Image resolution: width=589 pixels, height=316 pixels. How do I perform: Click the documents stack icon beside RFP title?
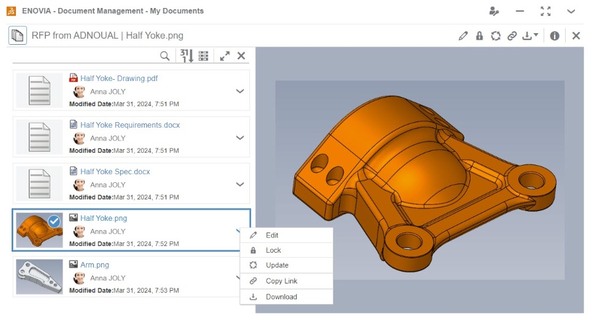[x=18, y=36]
